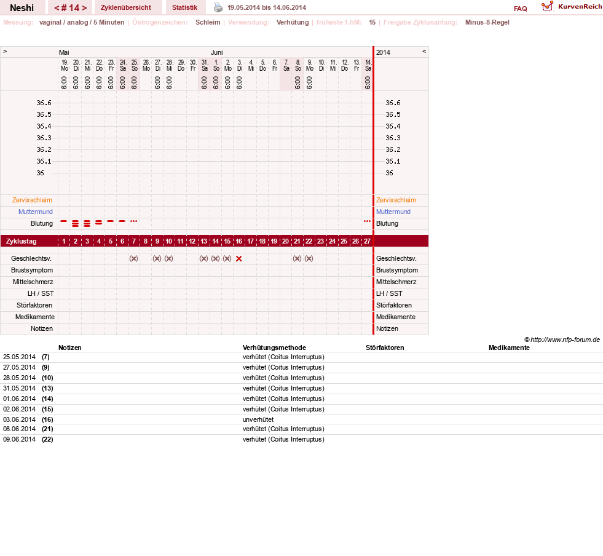This screenshot has width=603, height=556.
Task: Click the Verhütungsmethode column header
Action: click(274, 347)
